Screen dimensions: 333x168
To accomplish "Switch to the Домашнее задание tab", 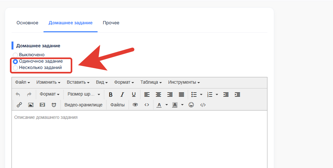I will coord(70,23).
